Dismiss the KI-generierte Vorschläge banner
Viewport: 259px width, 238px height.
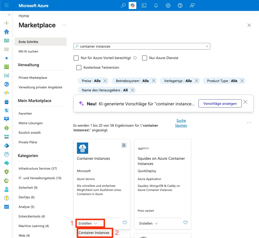[245, 102]
